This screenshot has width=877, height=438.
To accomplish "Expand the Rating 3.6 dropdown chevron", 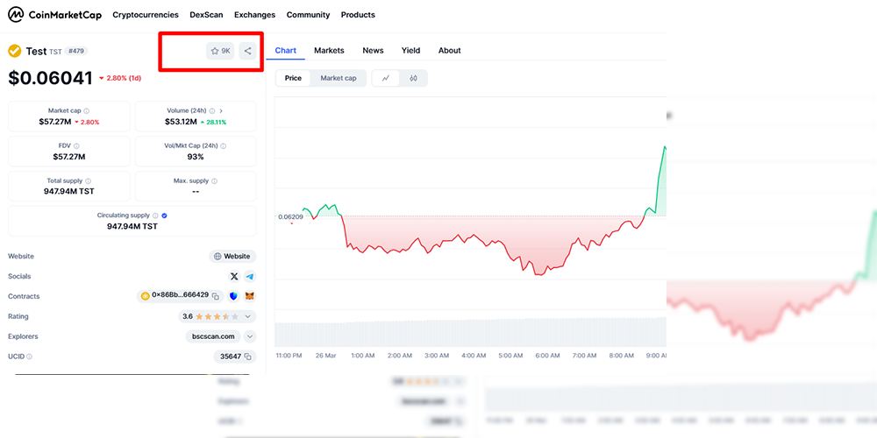I will pos(248,317).
